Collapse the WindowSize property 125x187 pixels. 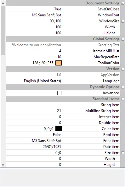coord(122,21)
